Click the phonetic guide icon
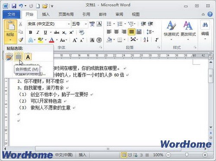Screen dimensions: 216x161 click(92, 24)
